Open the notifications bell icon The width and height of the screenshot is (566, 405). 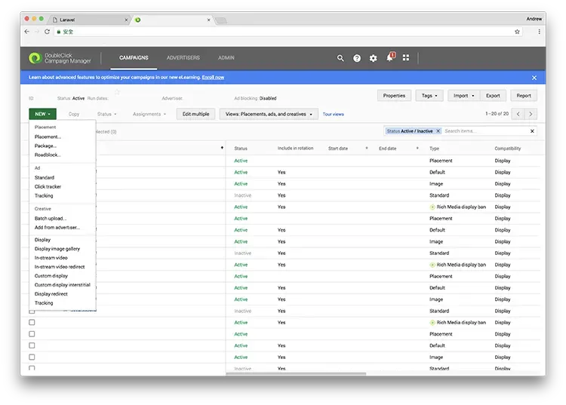click(389, 58)
